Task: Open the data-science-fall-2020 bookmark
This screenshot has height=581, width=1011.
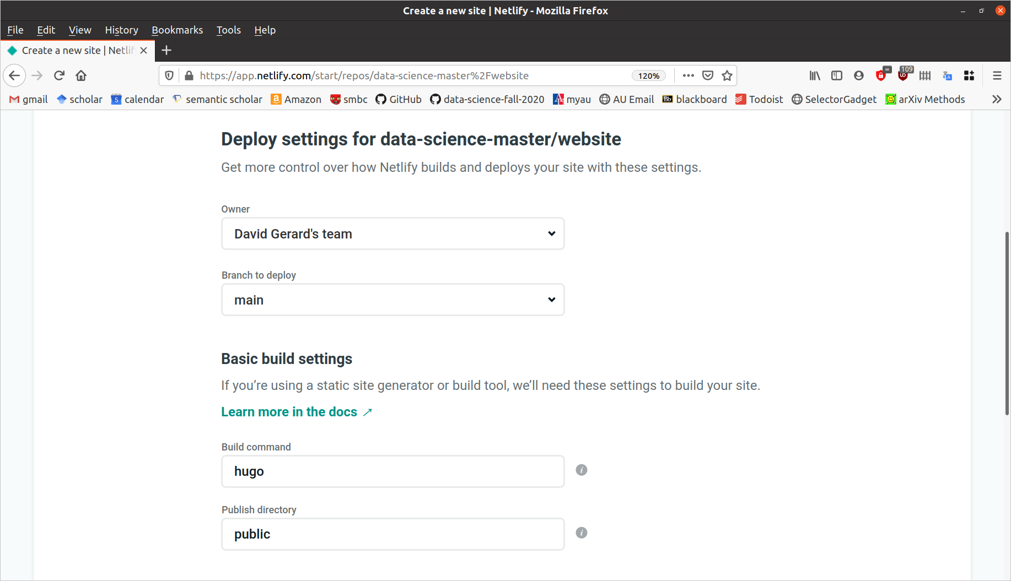Action: tap(487, 99)
